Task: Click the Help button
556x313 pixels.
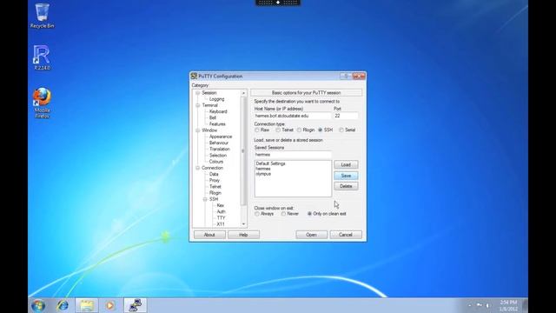Action: click(x=243, y=235)
